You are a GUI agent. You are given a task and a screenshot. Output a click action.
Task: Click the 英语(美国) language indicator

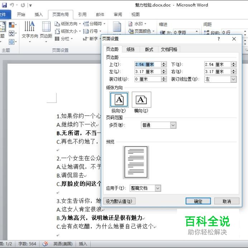click(63, 244)
